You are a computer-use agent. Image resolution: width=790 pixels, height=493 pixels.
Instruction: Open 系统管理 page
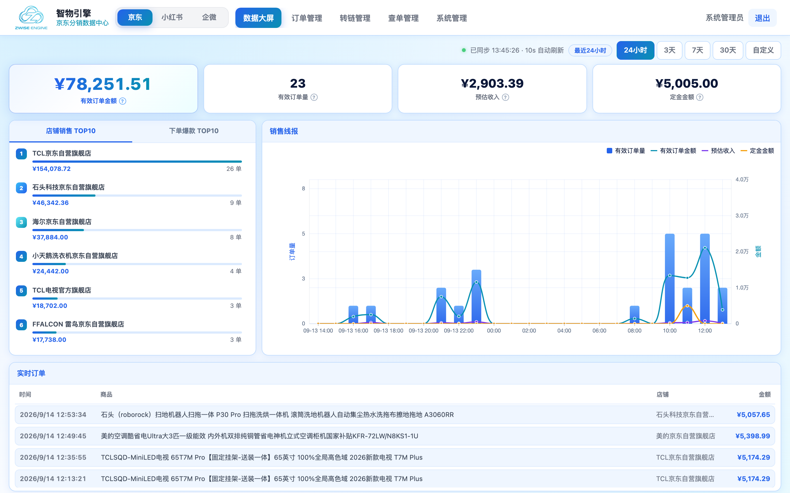[452, 18]
